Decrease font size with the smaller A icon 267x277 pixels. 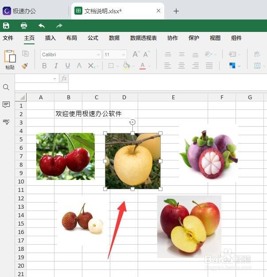(x=147, y=54)
